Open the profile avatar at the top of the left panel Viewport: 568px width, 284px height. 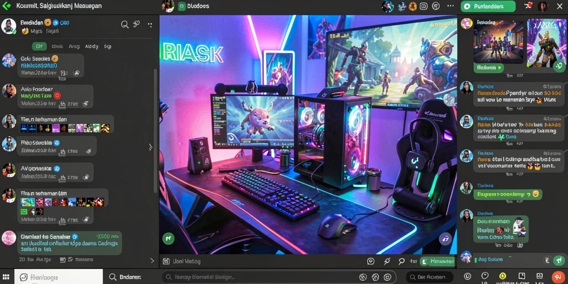point(8,26)
